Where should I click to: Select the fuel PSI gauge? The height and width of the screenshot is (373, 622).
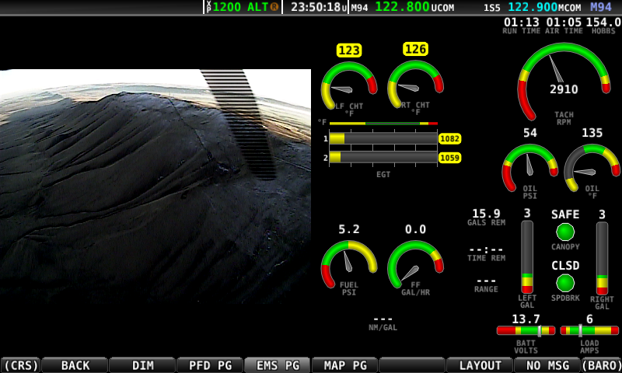coord(349,266)
